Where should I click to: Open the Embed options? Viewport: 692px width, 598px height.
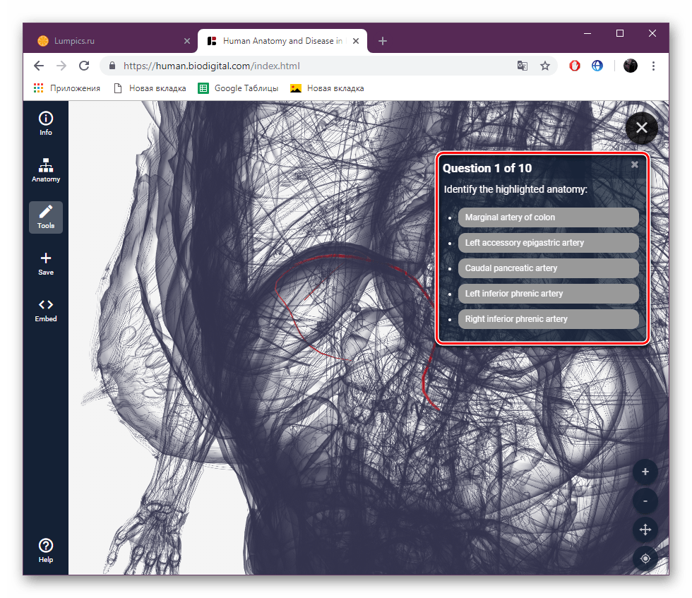pos(45,309)
